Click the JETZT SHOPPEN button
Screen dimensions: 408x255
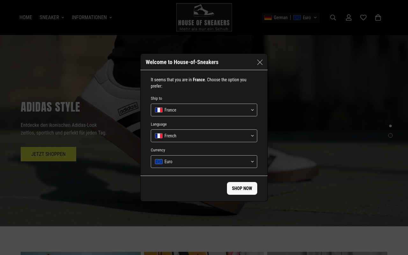[48, 154]
